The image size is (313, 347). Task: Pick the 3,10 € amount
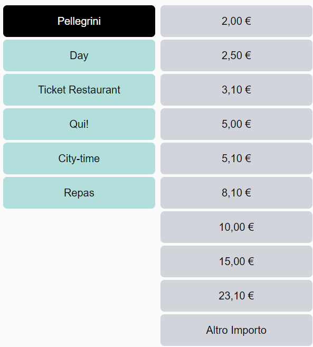tap(236, 90)
